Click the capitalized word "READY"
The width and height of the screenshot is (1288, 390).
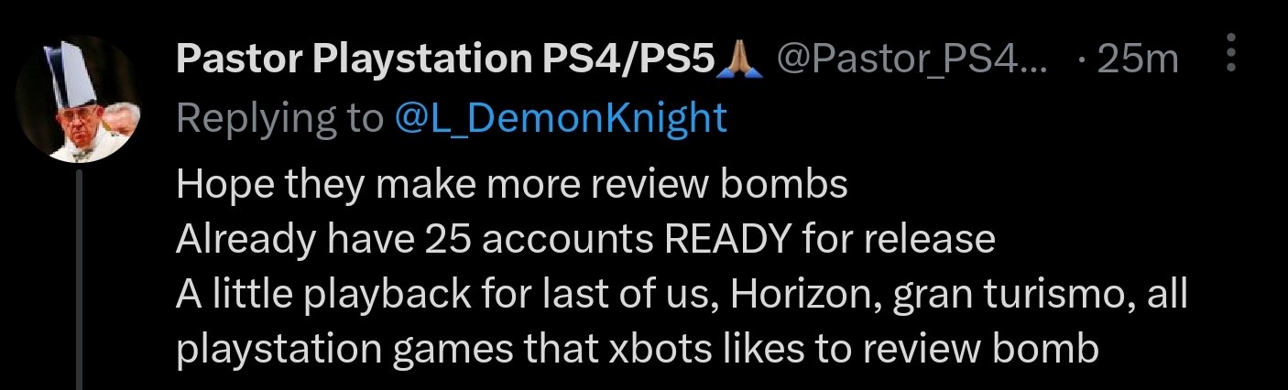pos(729,240)
